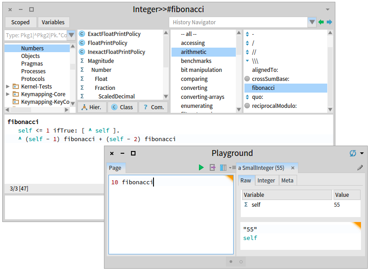
Task: Select the second page indicator dot in Playground
Action: (x=241, y=262)
